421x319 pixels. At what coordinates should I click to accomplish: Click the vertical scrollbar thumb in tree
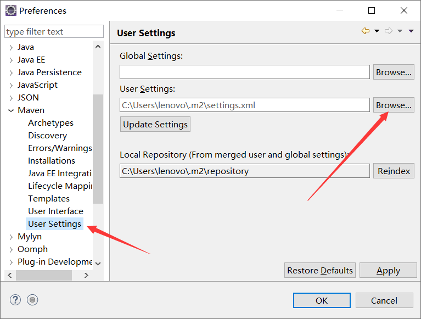[x=98, y=149]
